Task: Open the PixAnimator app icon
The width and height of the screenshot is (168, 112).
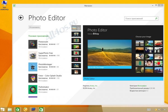Action: (x=33, y=89)
